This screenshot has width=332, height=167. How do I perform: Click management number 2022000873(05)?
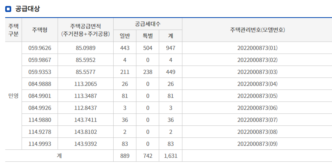(258, 96)
